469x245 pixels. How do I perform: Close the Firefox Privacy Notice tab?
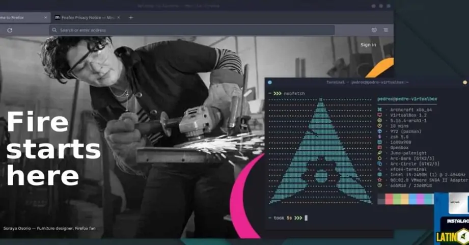pos(119,18)
